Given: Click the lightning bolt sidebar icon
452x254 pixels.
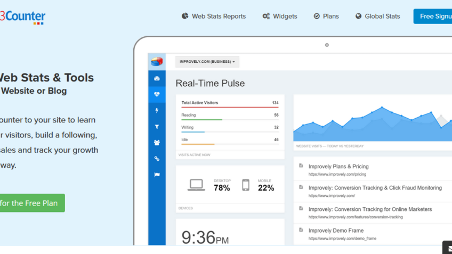Looking at the screenshot, I should [x=157, y=111].
